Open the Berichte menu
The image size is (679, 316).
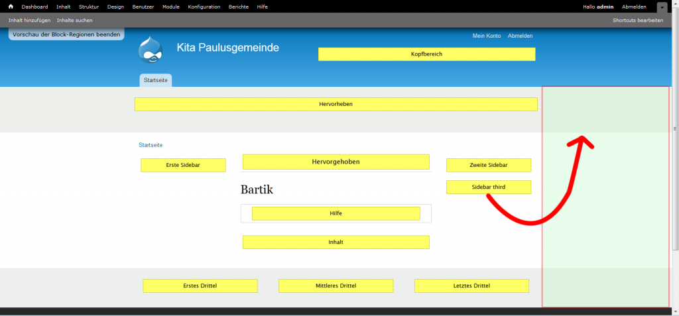pyautogui.click(x=239, y=7)
